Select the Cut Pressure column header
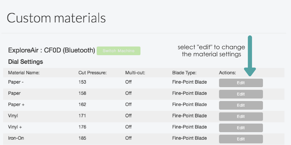The width and height of the screenshot is (291, 145). (x=92, y=73)
